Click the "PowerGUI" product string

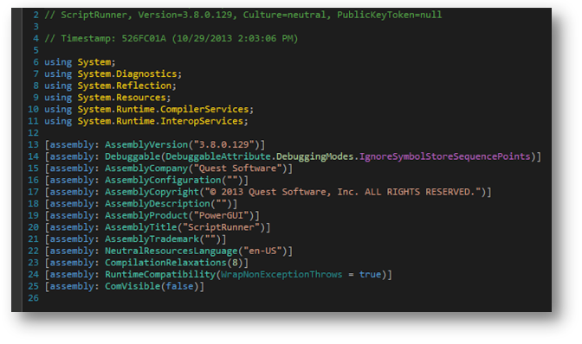click(221, 215)
